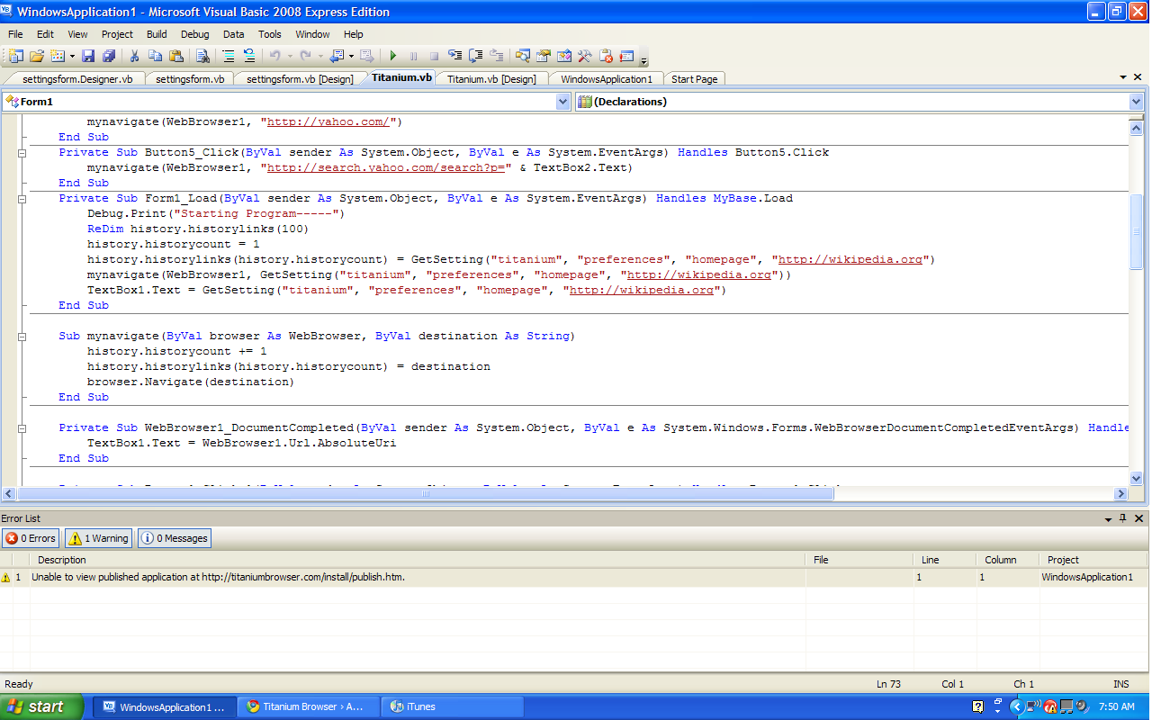Toggle the 0 Errors filter

click(x=31, y=538)
